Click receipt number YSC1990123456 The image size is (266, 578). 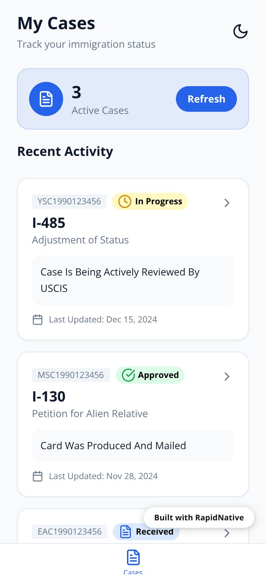pyautogui.click(x=69, y=201)
